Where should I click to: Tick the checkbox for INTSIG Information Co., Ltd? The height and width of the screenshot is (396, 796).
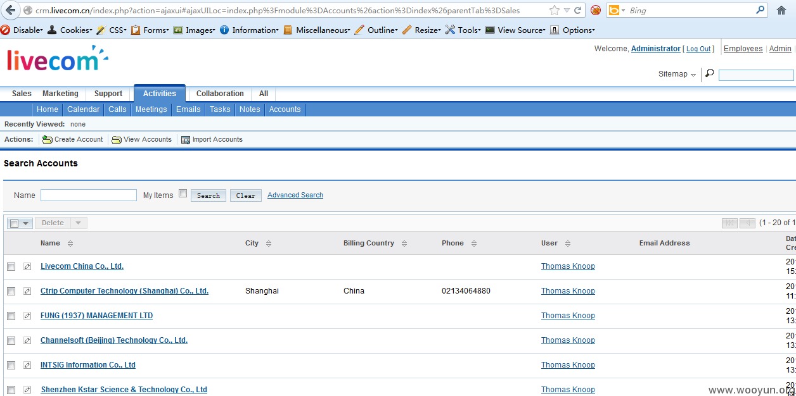pyautogui.click(x=11, y=366)
